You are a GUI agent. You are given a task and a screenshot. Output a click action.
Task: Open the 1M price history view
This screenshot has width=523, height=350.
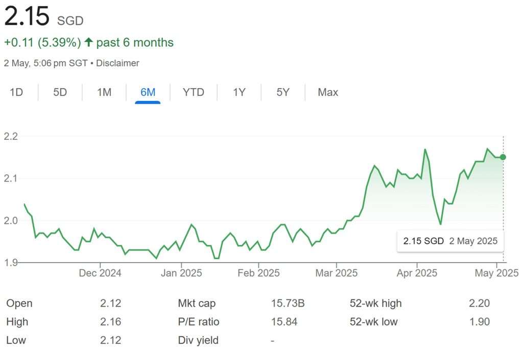(x=103, y=92)
